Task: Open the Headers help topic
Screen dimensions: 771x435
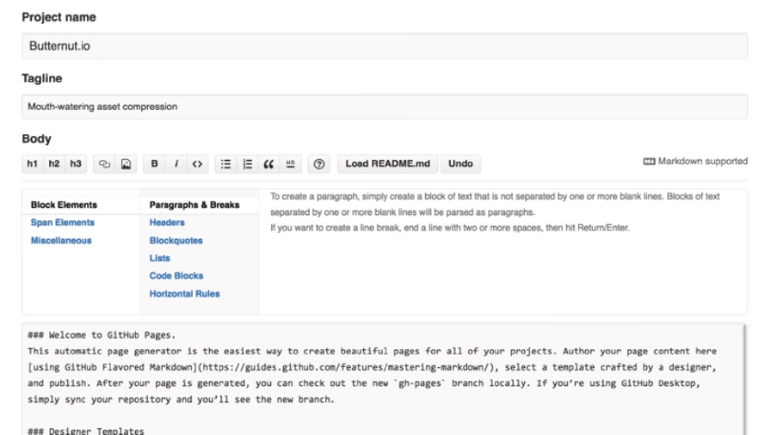Action: 167,223
